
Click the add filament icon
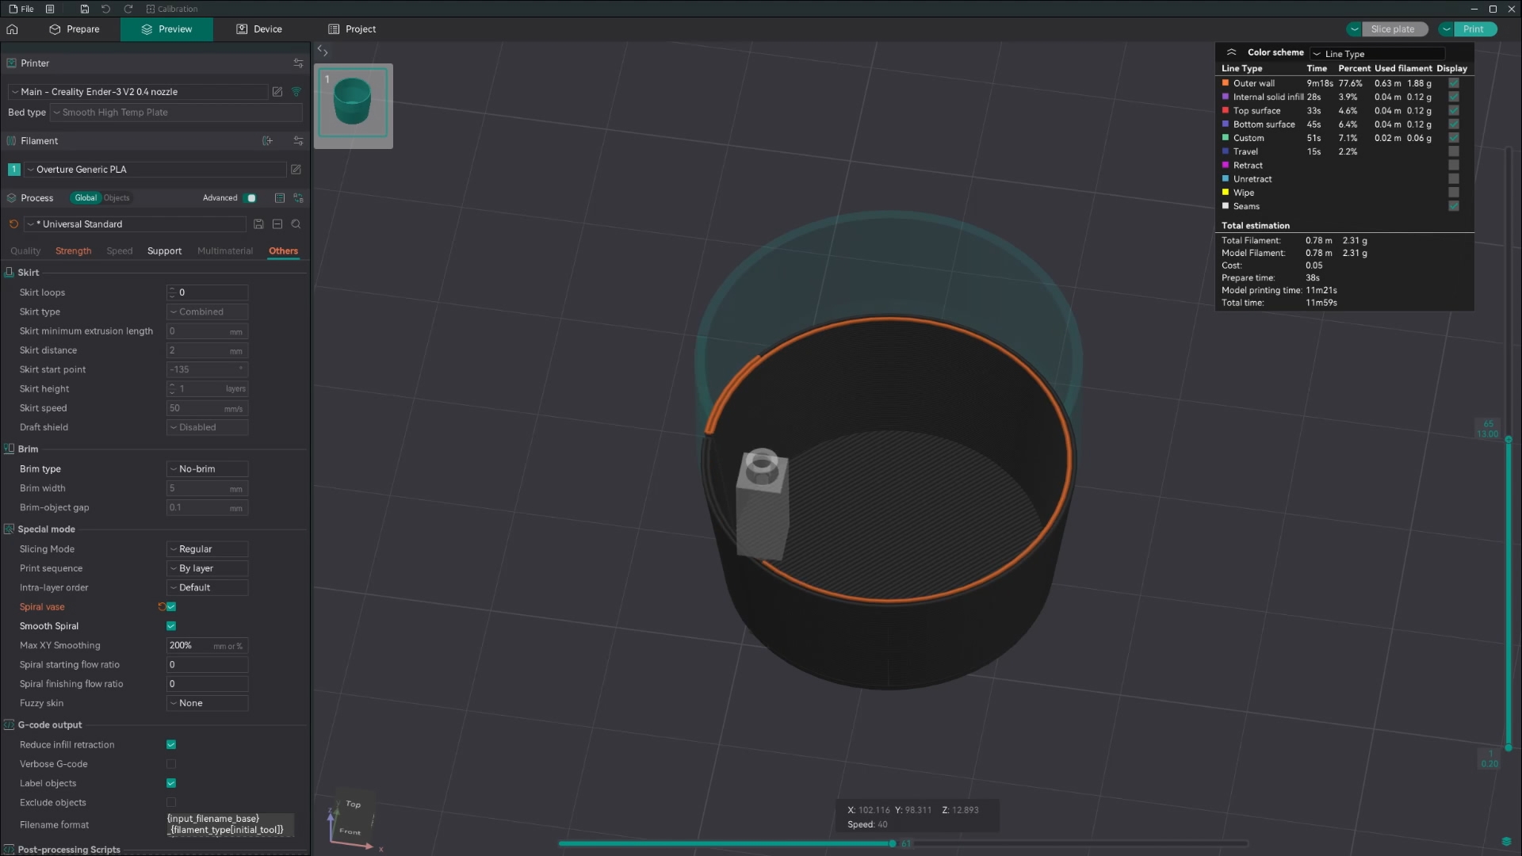[x=268, y=141]
